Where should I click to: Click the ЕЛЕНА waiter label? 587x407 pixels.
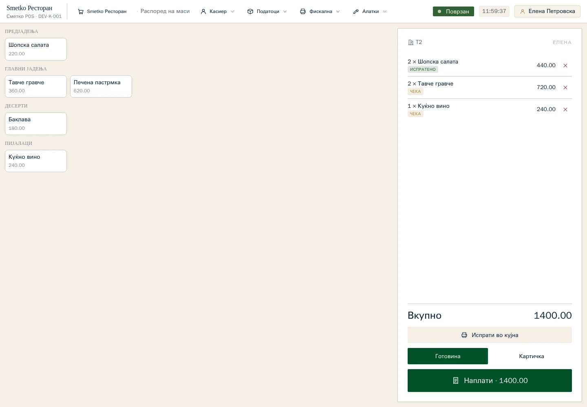point(562,42)
